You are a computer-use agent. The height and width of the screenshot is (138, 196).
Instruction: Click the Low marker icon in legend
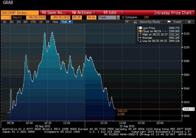pos(141,41)
